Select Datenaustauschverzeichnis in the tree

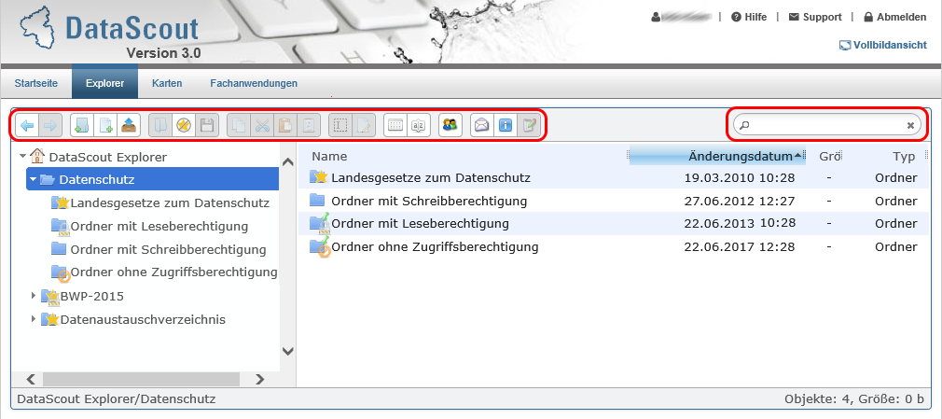(143, 319)
